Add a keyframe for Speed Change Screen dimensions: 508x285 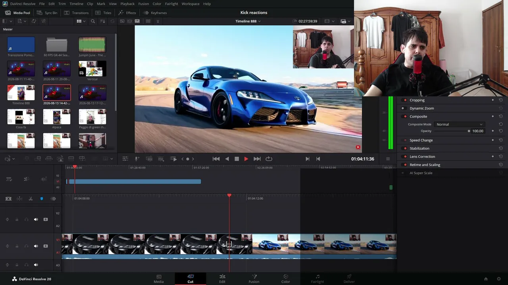tap(493, 140)
